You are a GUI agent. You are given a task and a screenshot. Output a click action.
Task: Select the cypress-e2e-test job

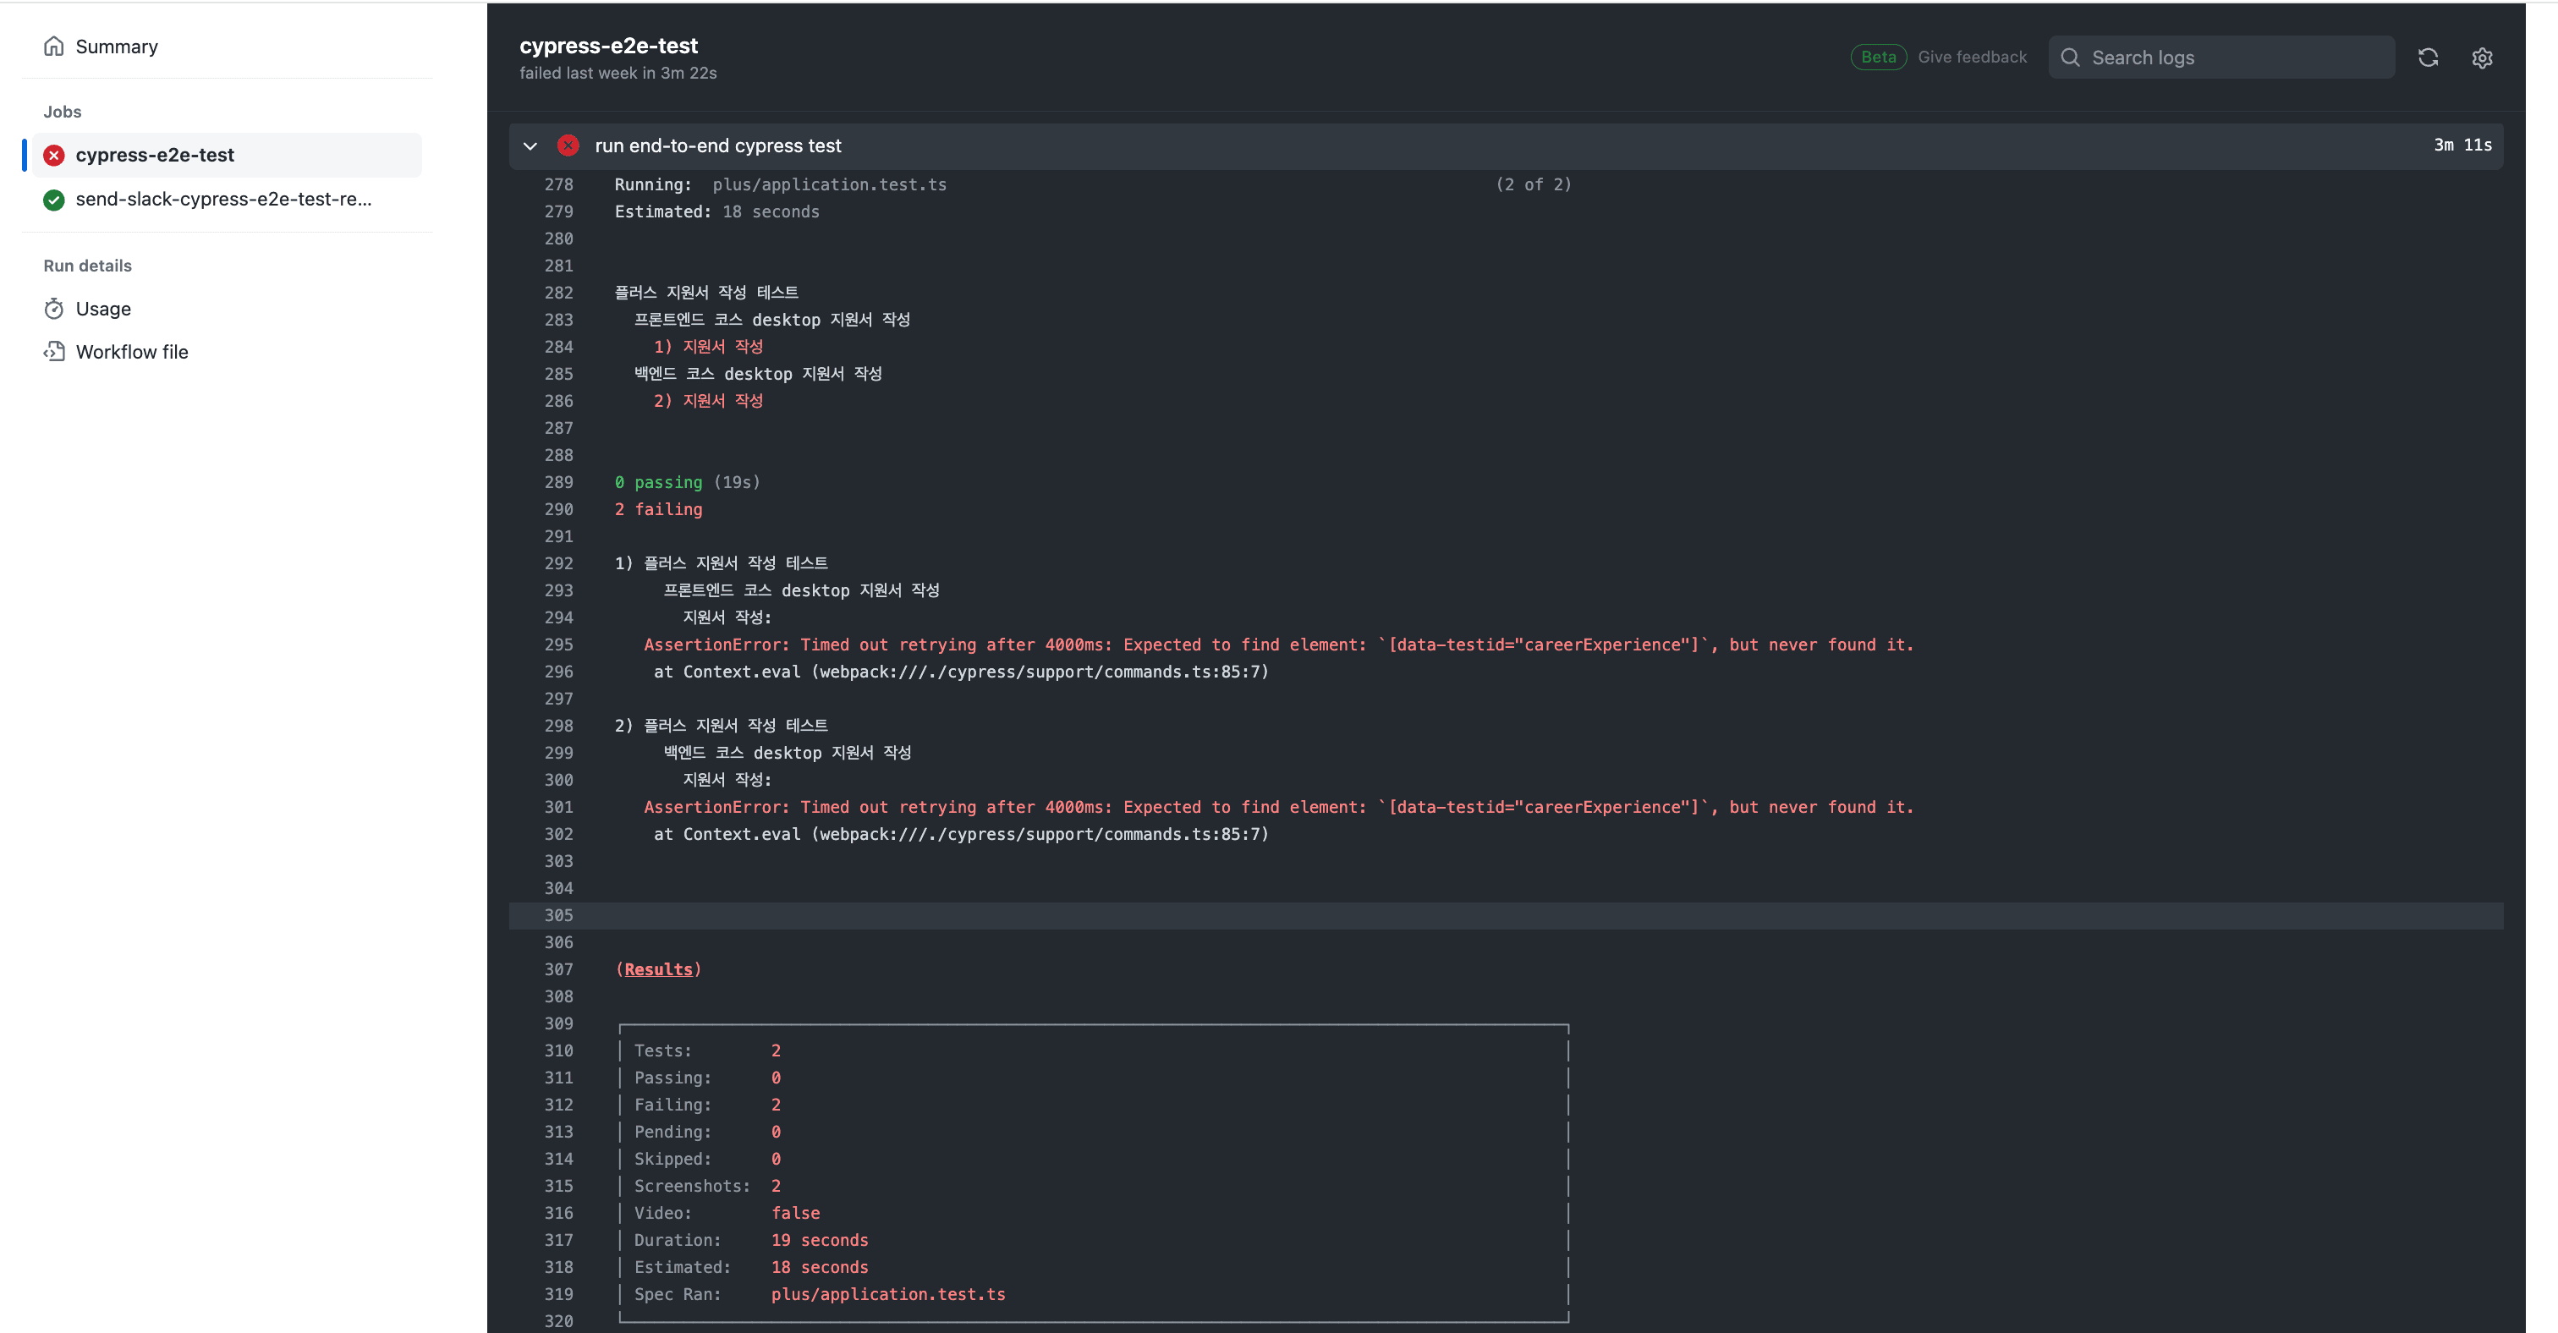(227, 155)
